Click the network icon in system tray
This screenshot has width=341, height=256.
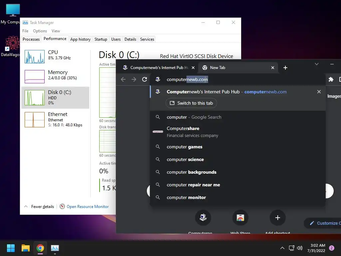pyautogui.click(x=291, y=248)
